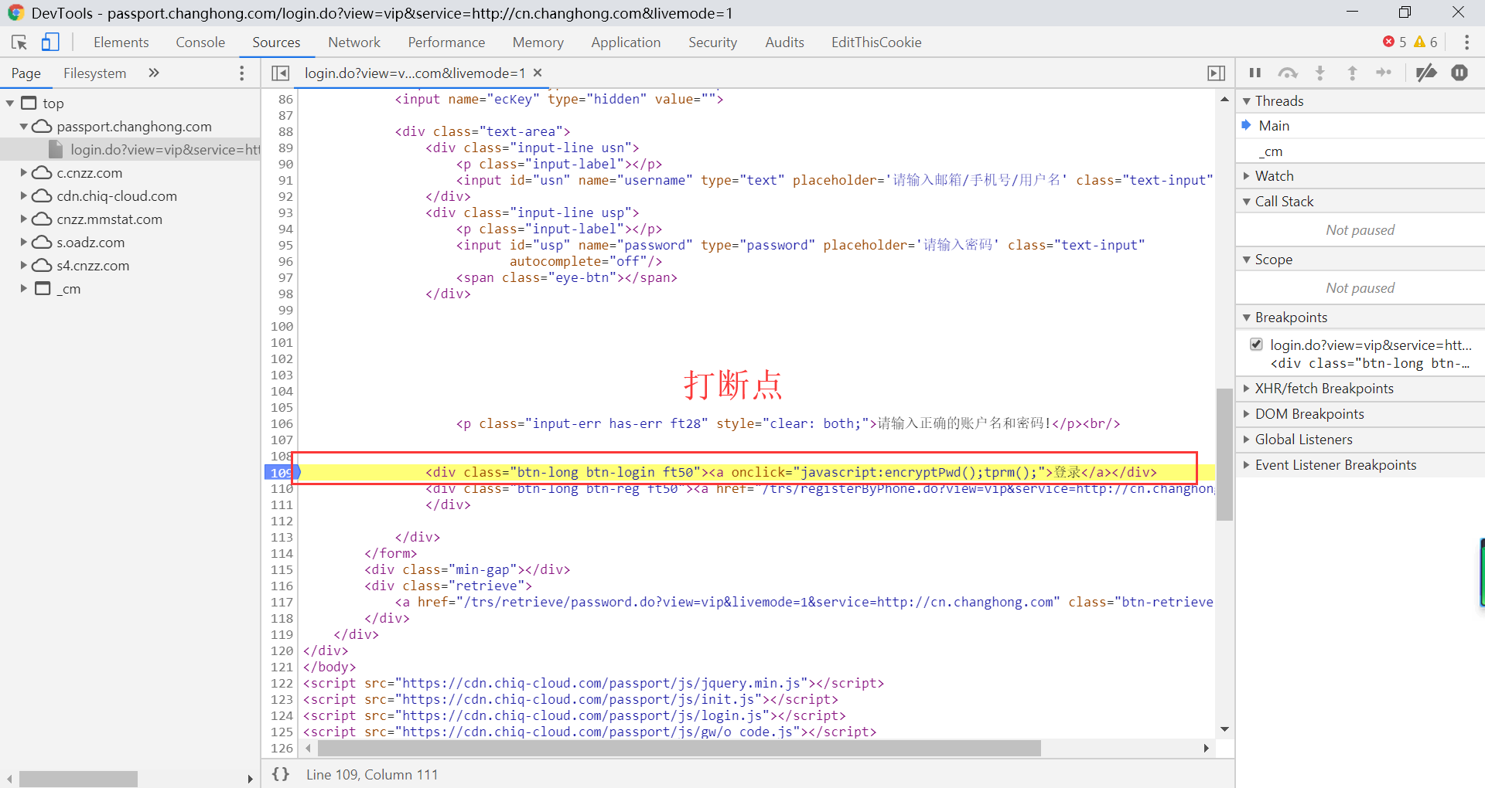Expand the s.oadz.com tree node

coord(24,243)
